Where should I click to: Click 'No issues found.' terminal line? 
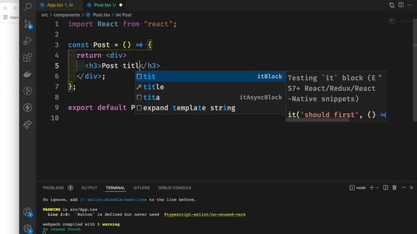[63, 229]
